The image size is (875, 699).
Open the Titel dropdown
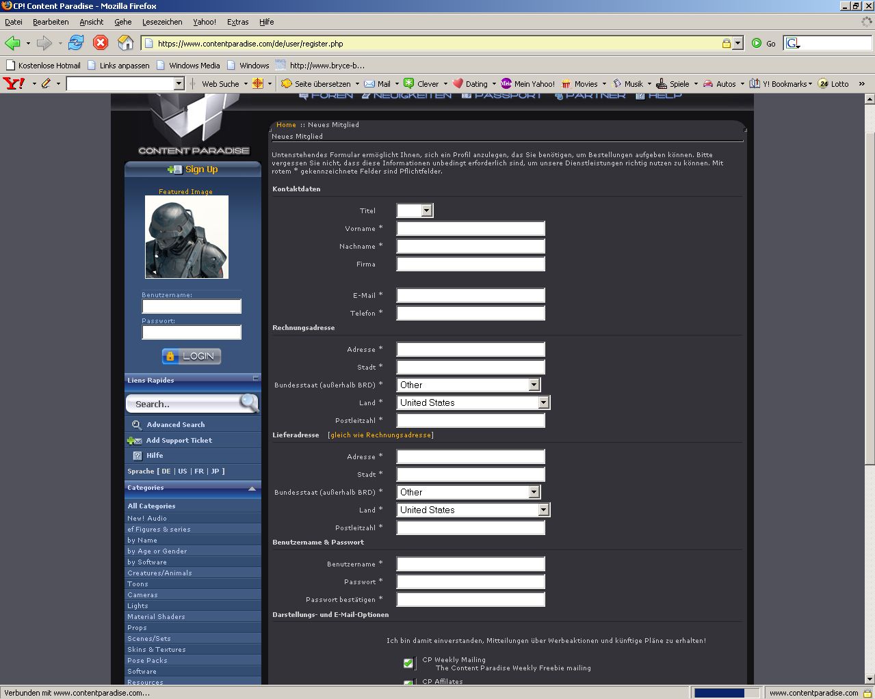click(x=415, y=210)
